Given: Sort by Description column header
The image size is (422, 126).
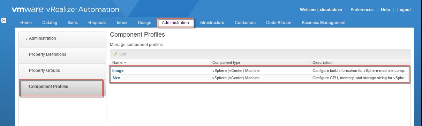Looking at the screenshot, I should click(x=360, y=62).
